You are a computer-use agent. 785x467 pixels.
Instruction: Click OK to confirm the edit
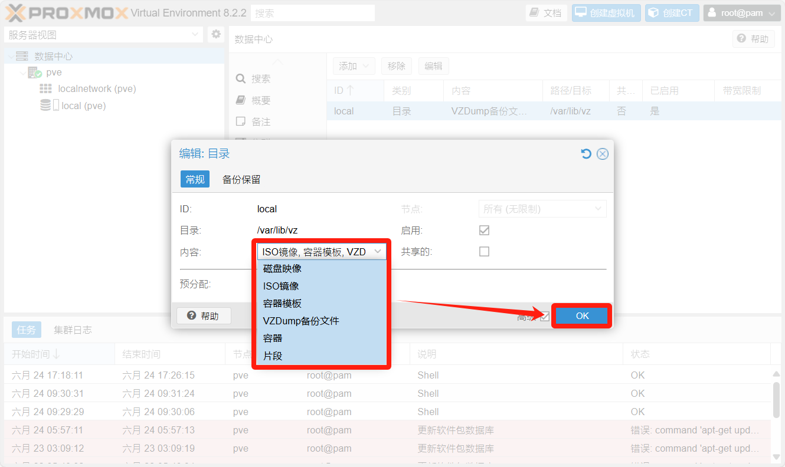tap(582, 316)
